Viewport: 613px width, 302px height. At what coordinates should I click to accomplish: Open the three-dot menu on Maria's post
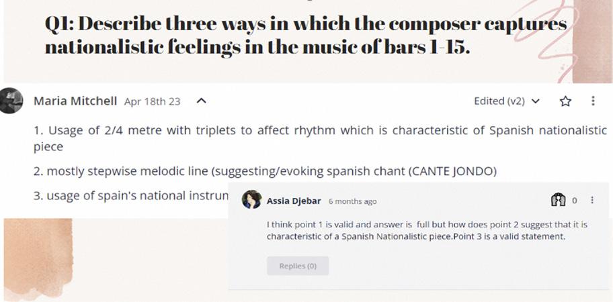point(593,101)
